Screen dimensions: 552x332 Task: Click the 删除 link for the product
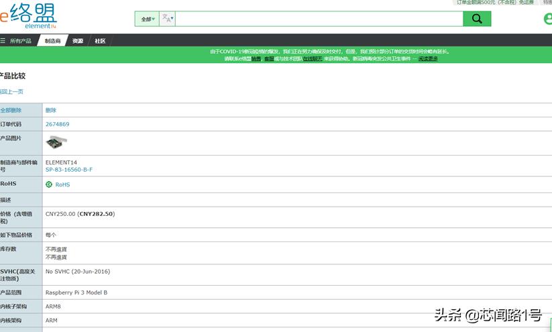click(x=51, y=110)
